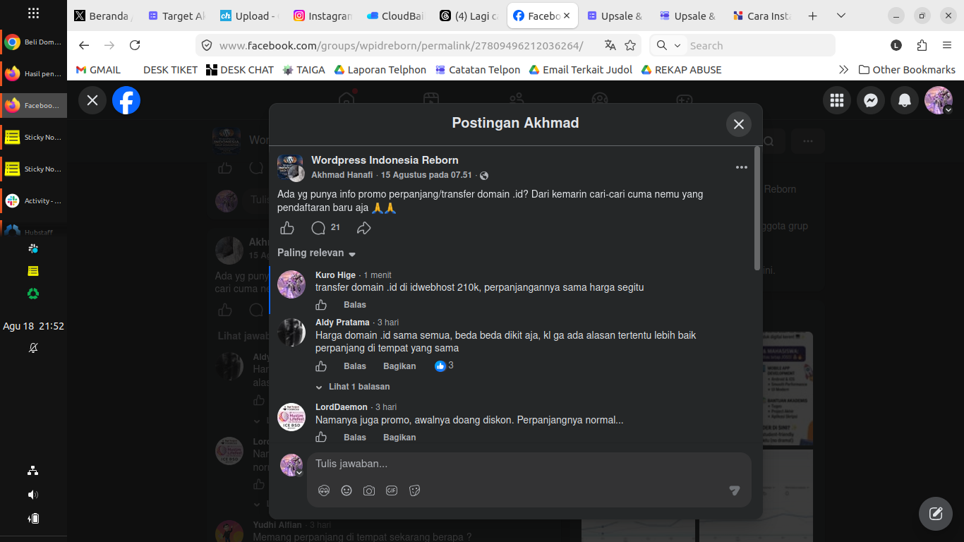Click the post dialog's vertical scrollbar
964x542 pixels.
tap(757, 208)
